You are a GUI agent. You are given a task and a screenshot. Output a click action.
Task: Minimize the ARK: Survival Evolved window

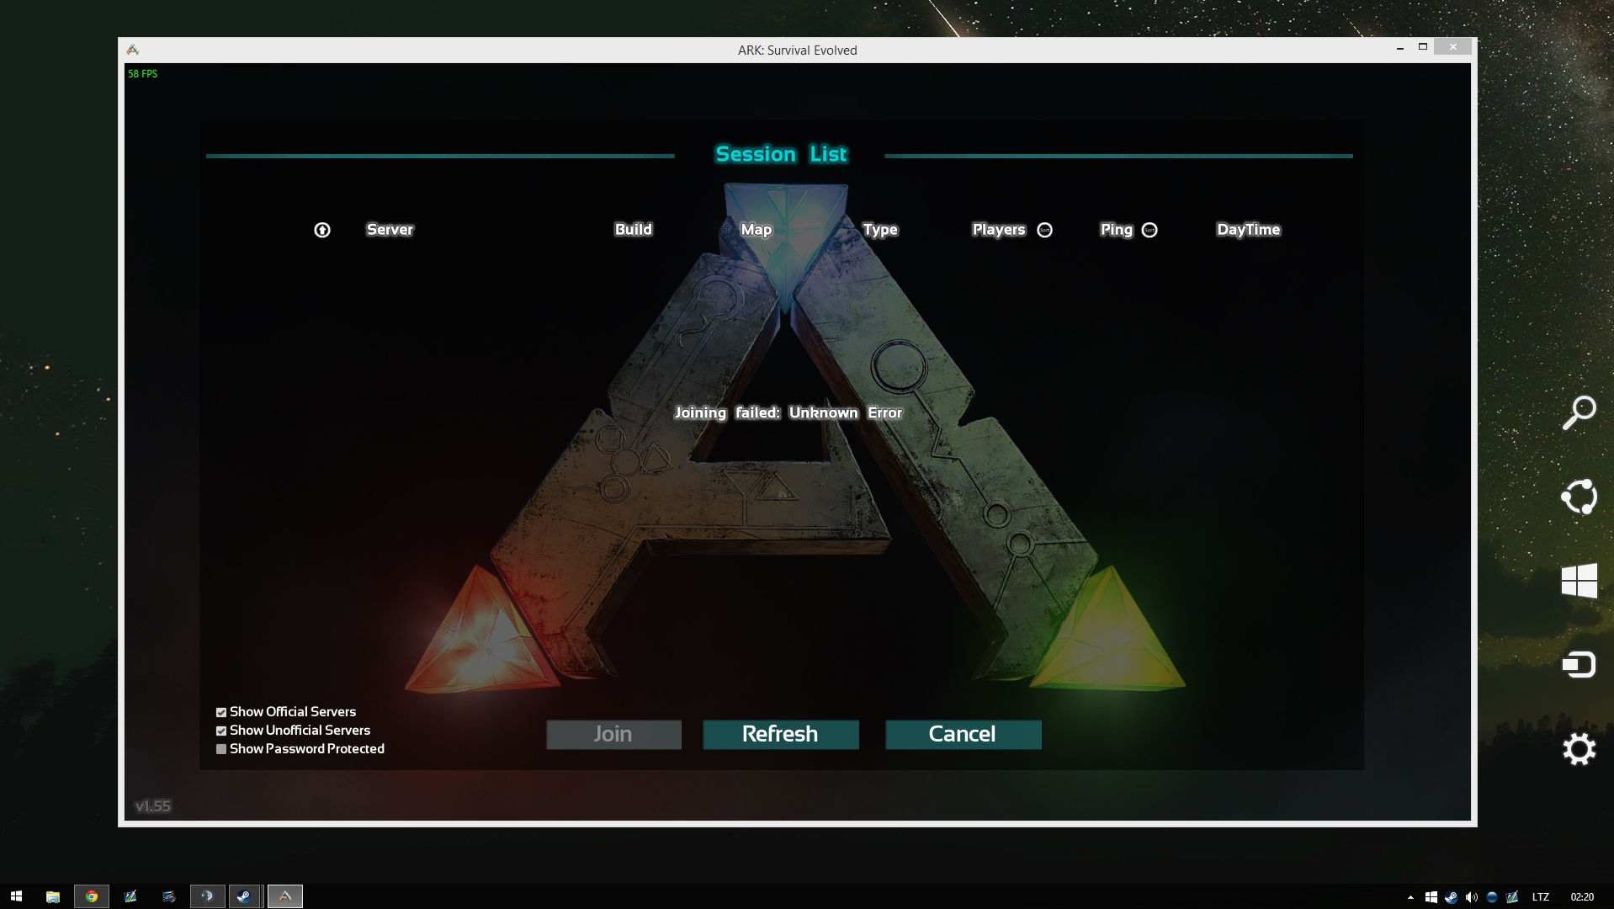click(1400, 48)
